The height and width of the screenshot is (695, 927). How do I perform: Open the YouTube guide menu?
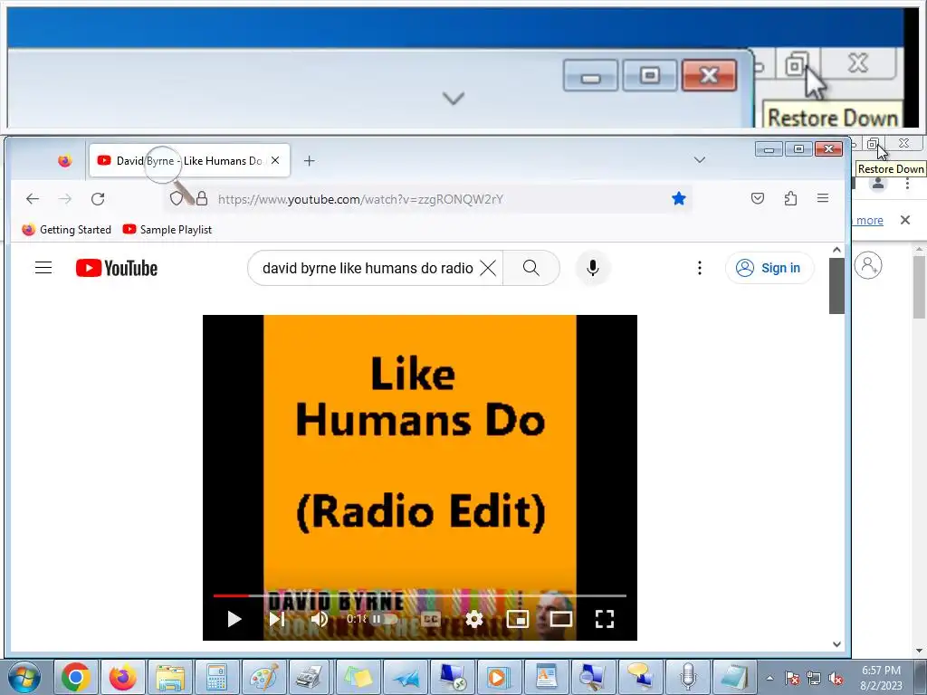[x=43, y=268]
